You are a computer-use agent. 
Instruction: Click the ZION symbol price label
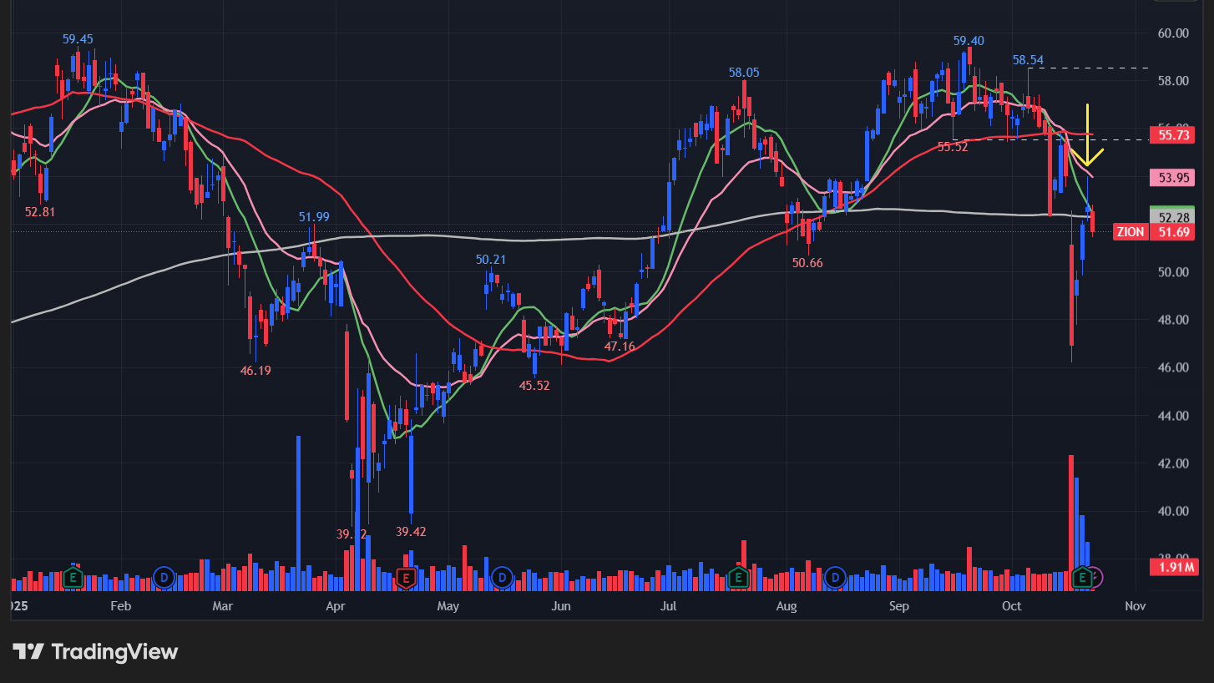pos(1131,232)
